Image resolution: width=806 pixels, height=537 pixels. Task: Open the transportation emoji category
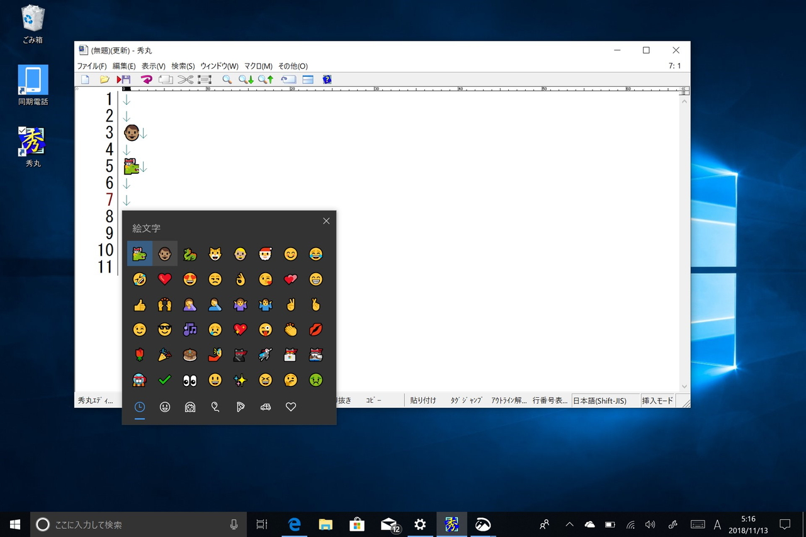pos(265,407)
